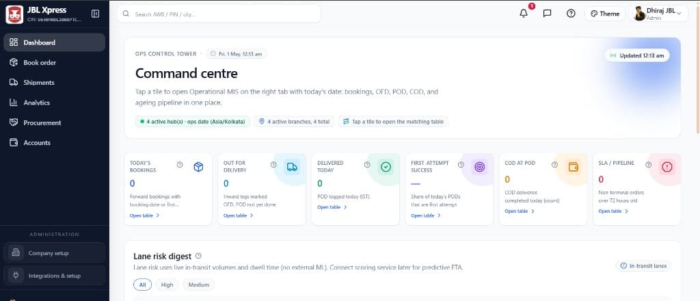700x301 pixels.
Task: Click the Today's Bookings box icon
Action: (198, 167)
